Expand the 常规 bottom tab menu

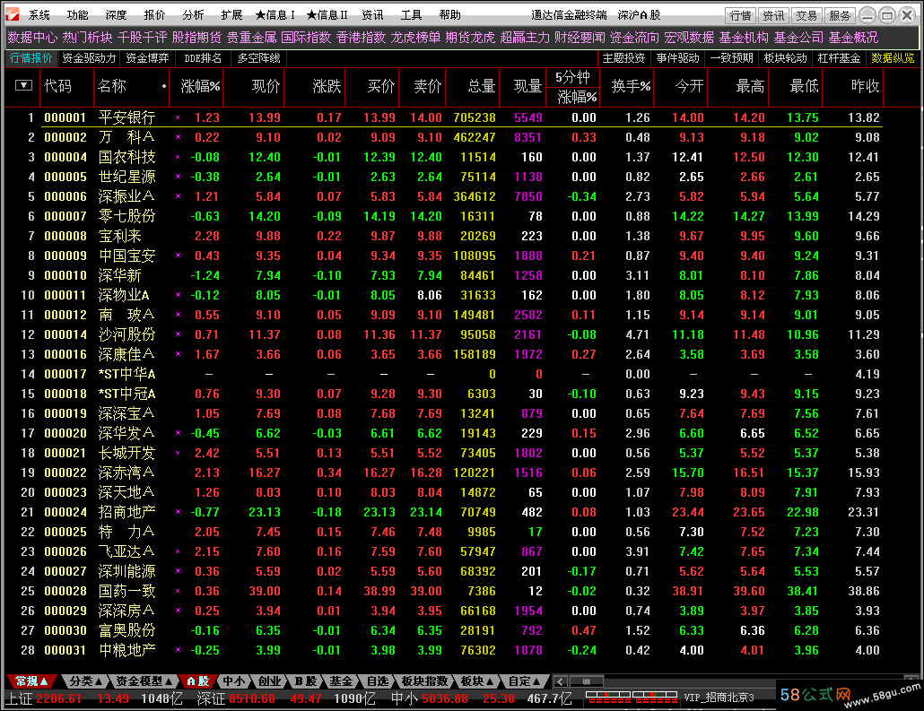point(31,681)
